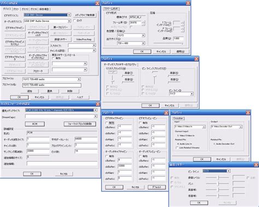Toggle the Link Related Streams checkbox

[x=177, y=148]
